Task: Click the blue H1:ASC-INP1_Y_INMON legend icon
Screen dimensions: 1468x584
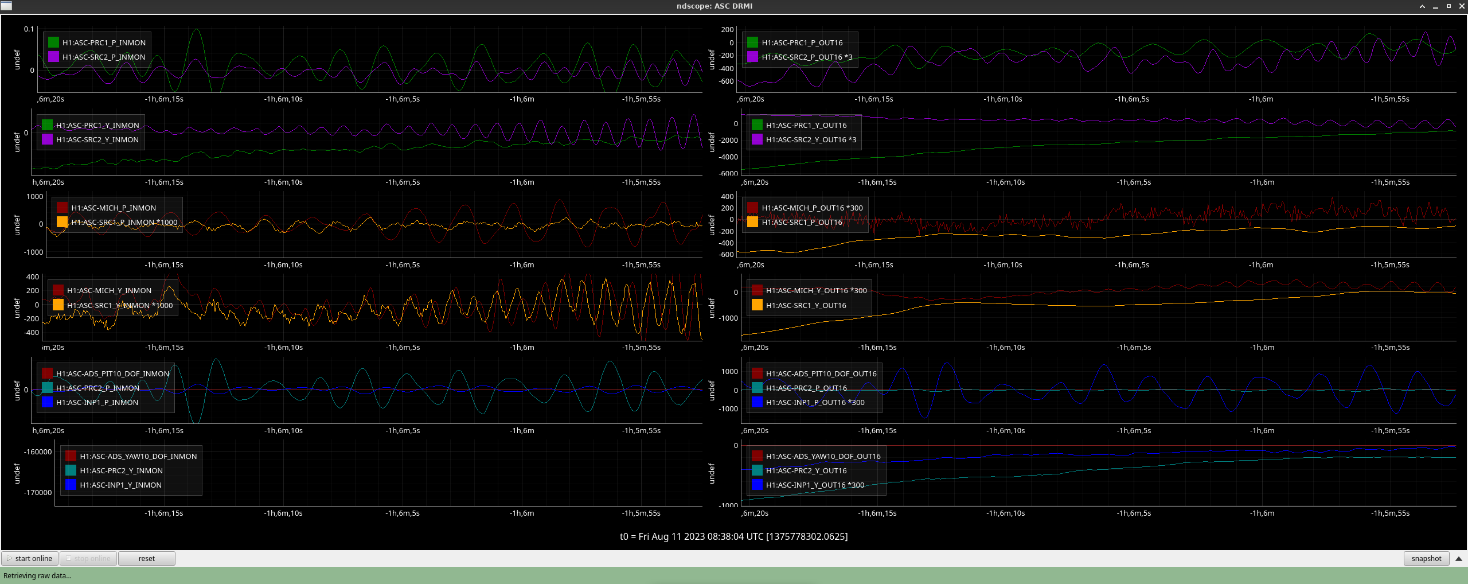Action: point(71,485)
